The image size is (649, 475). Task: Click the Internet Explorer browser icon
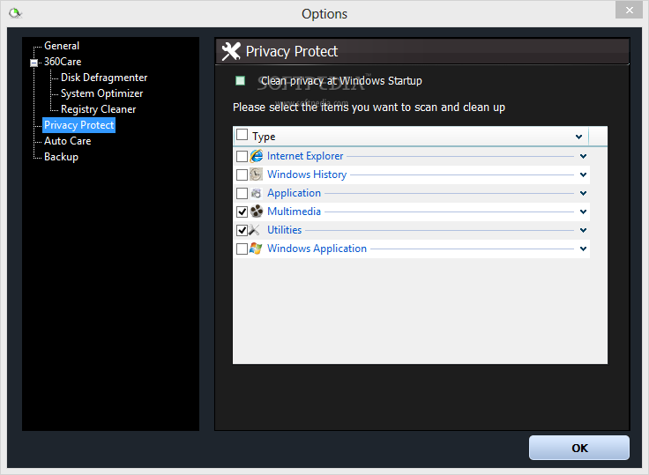pos(257,156)
